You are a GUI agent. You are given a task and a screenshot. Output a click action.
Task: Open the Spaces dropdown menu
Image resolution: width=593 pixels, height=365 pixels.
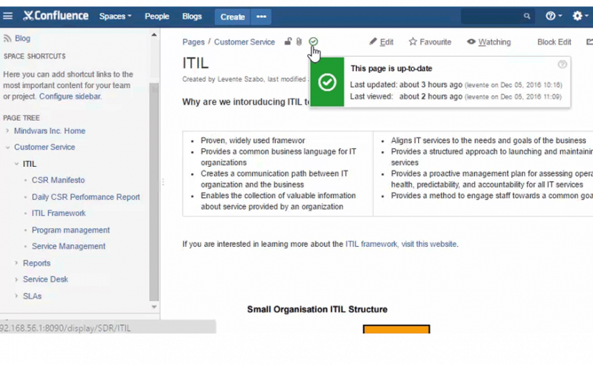click(115, 16)
